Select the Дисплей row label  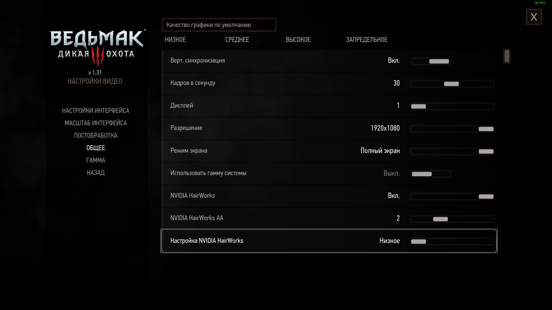[182, 106]
